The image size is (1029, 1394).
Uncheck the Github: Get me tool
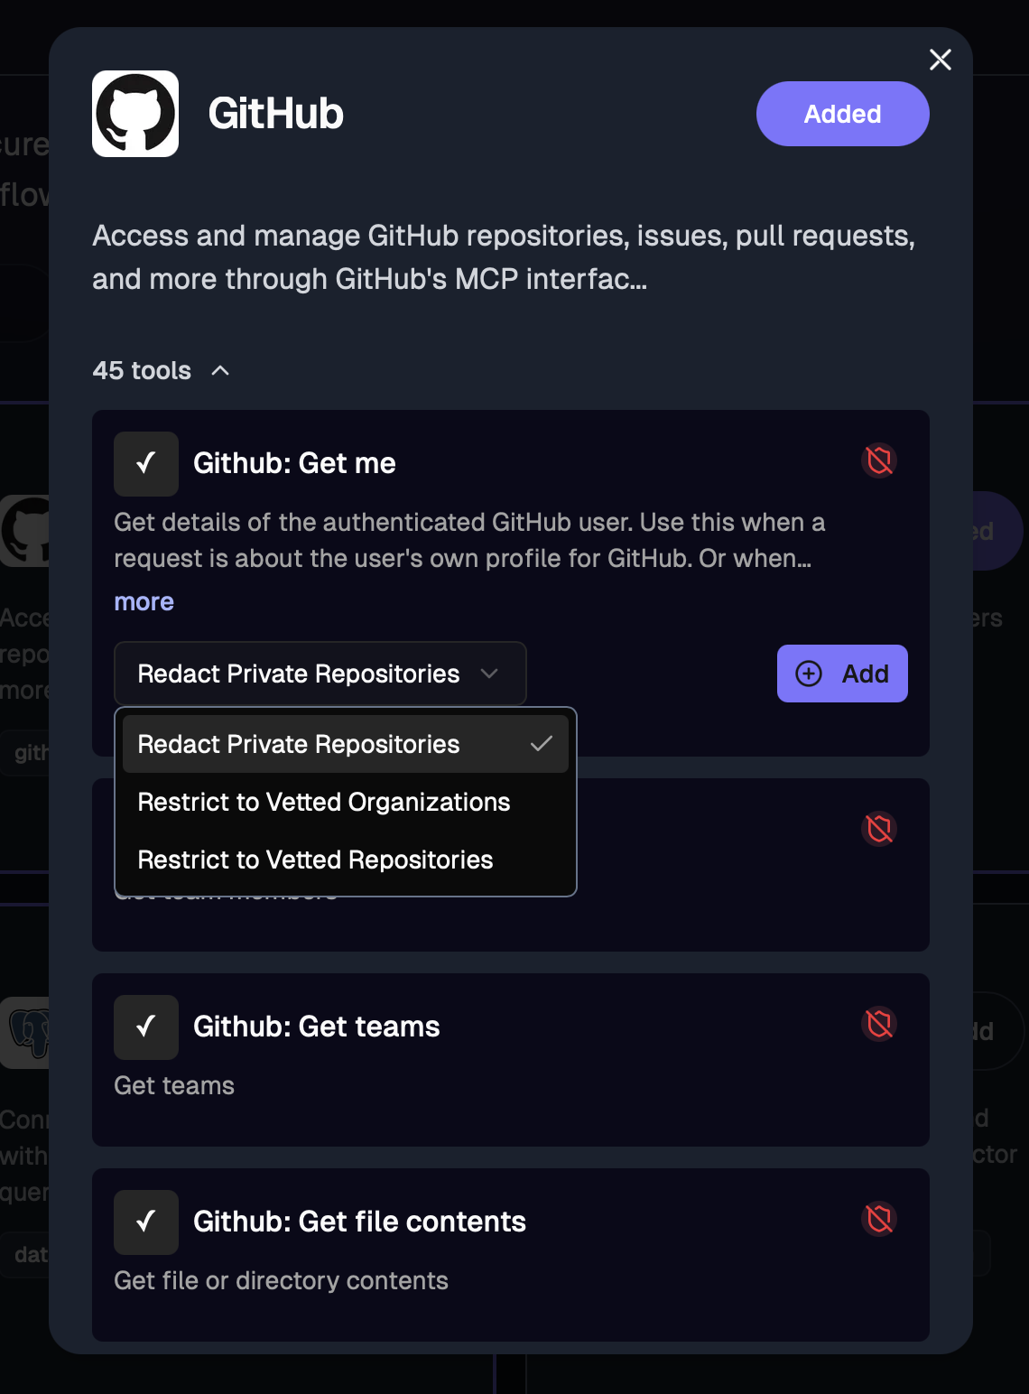tap(145, 463)
